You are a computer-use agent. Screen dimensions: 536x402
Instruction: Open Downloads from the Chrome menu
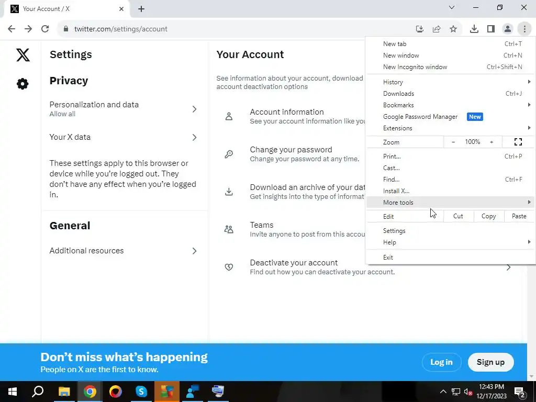coord(450,94)
